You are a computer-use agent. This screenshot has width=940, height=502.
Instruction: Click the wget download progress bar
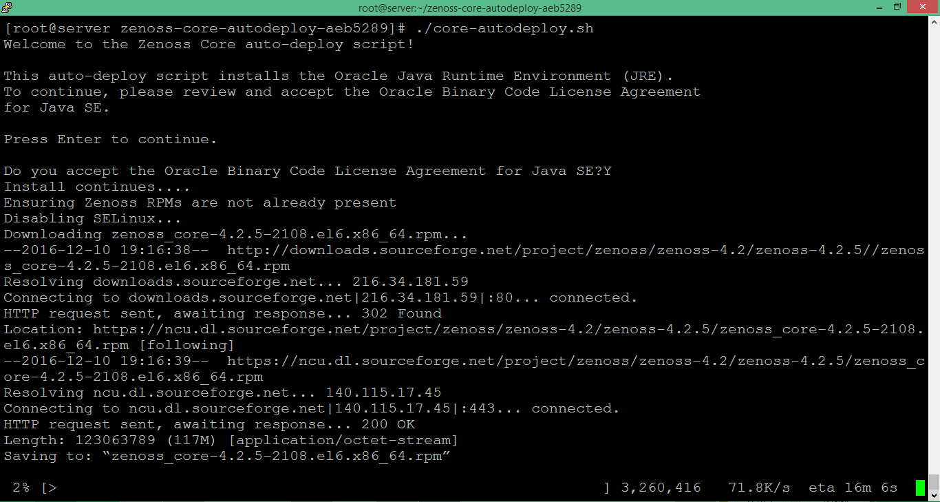(x=325, y=488)
